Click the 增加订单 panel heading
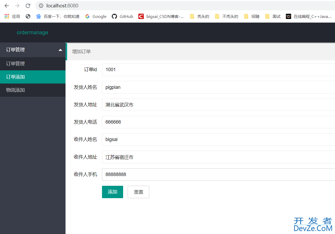The image size is (335, 234). [x=81, y=52]
